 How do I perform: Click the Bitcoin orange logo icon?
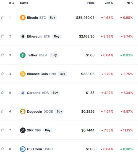point(23,18)
